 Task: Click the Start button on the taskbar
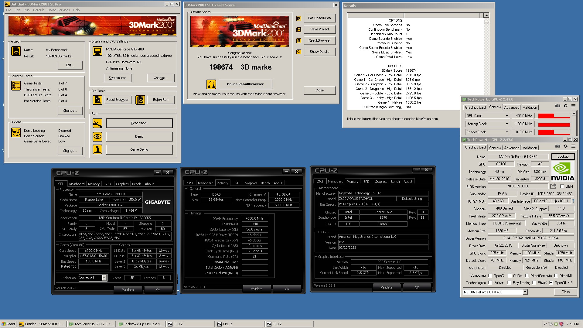(x=9, y=324)
